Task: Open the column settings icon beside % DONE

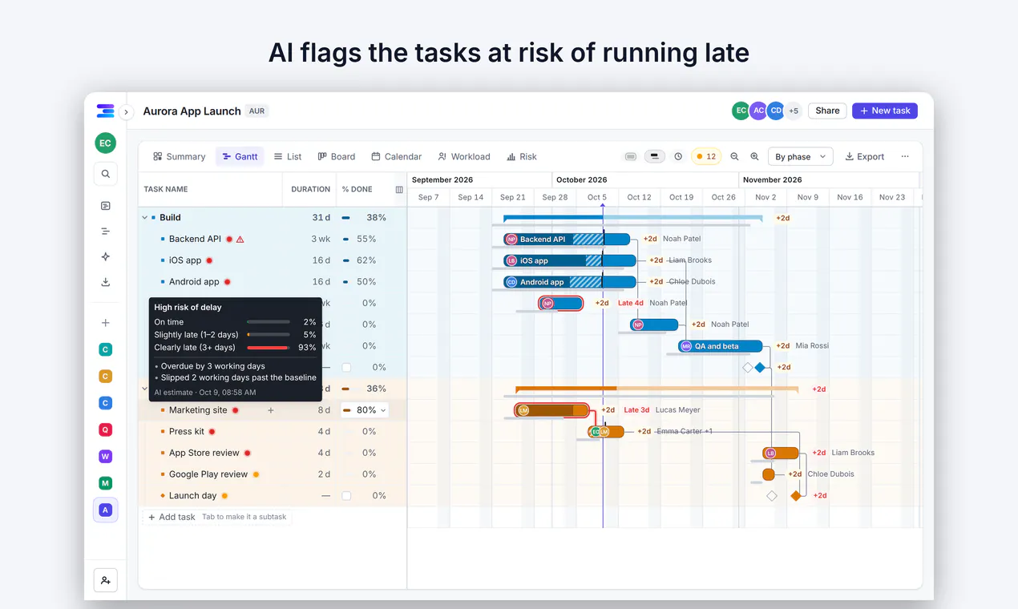Action: point(399,190)
